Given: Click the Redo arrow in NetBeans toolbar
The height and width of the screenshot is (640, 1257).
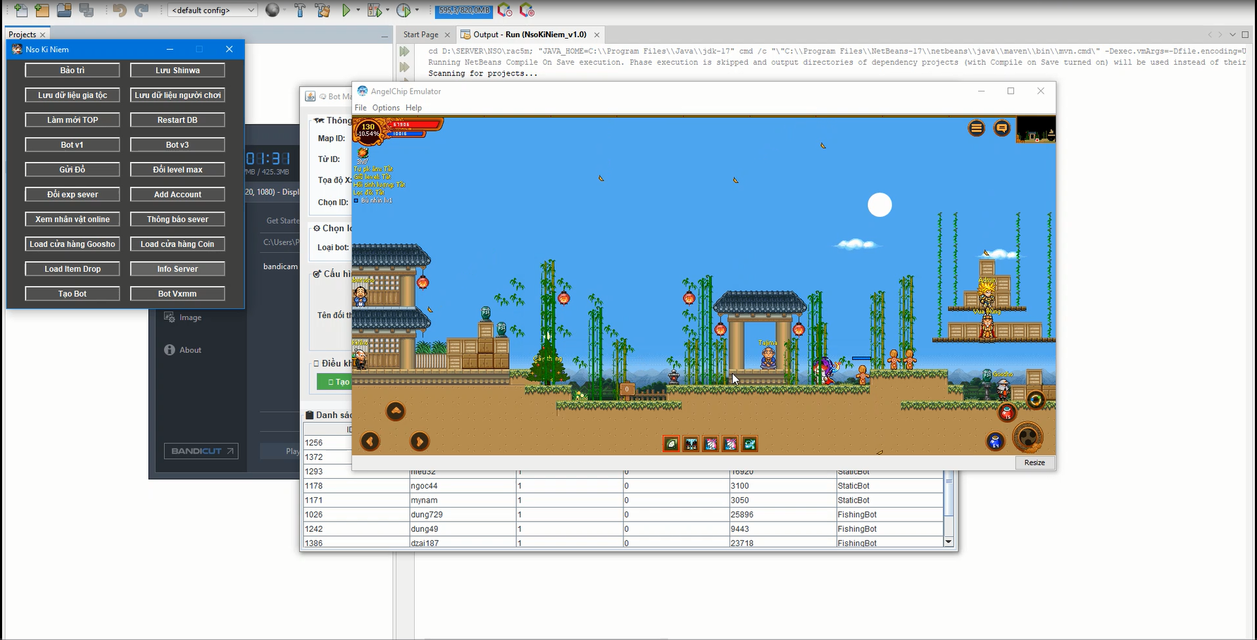Looking at the screenshot, I should [141, 10].
